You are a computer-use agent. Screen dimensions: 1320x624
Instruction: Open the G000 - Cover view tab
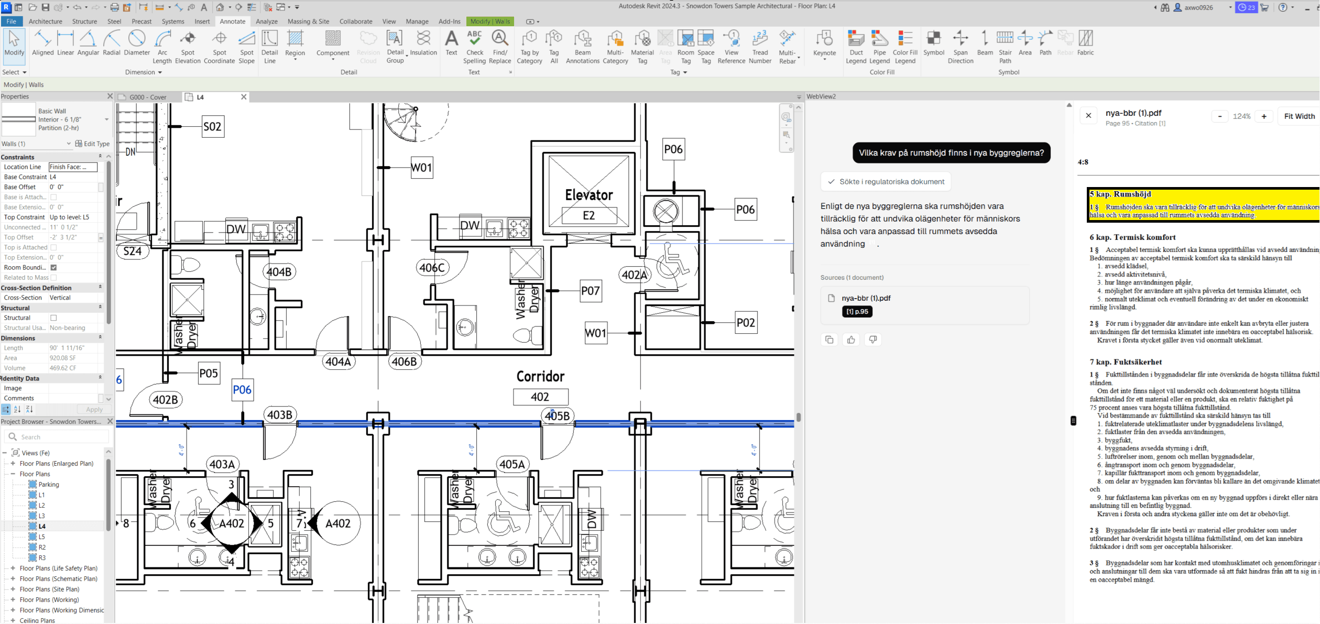(x=148, y=97)
